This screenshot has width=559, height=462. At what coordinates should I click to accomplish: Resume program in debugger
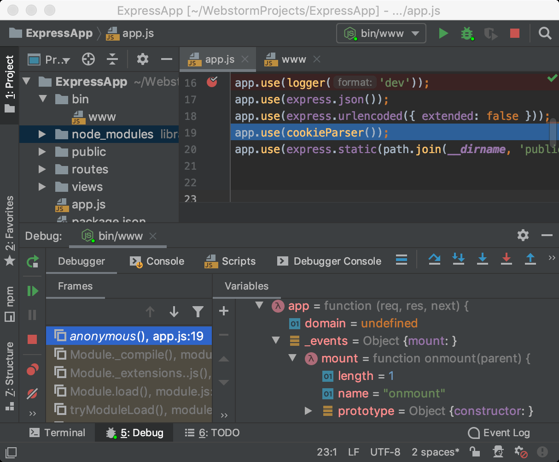click(32, 291)
